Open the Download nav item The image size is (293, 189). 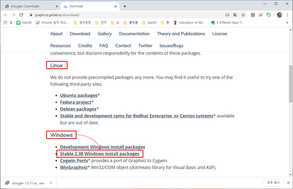tap(80, 34)
